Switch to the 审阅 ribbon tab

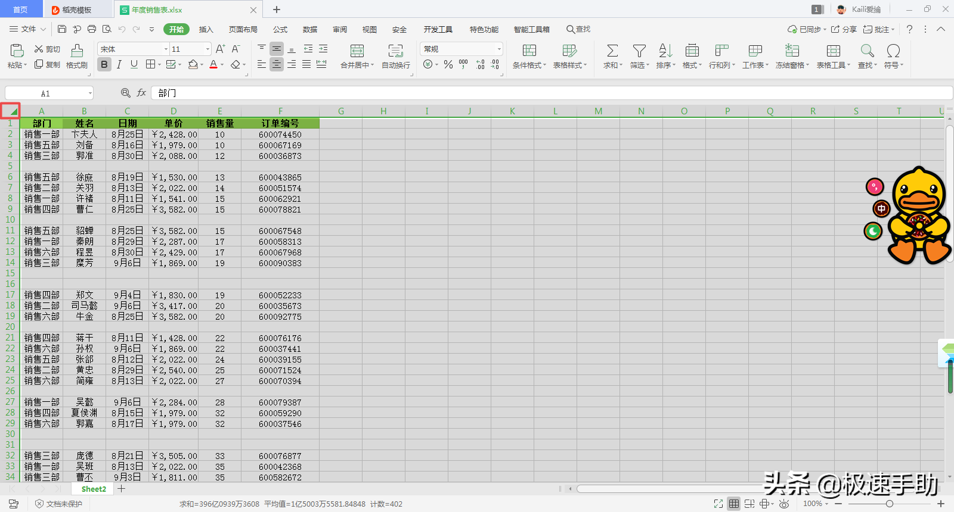(340, 29)
